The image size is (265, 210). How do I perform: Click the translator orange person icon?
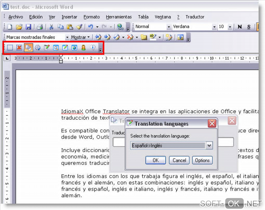coord(83,48)
